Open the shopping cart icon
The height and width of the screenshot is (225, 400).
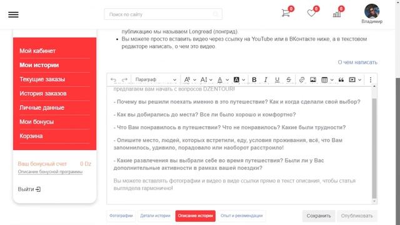click(286, 12)
